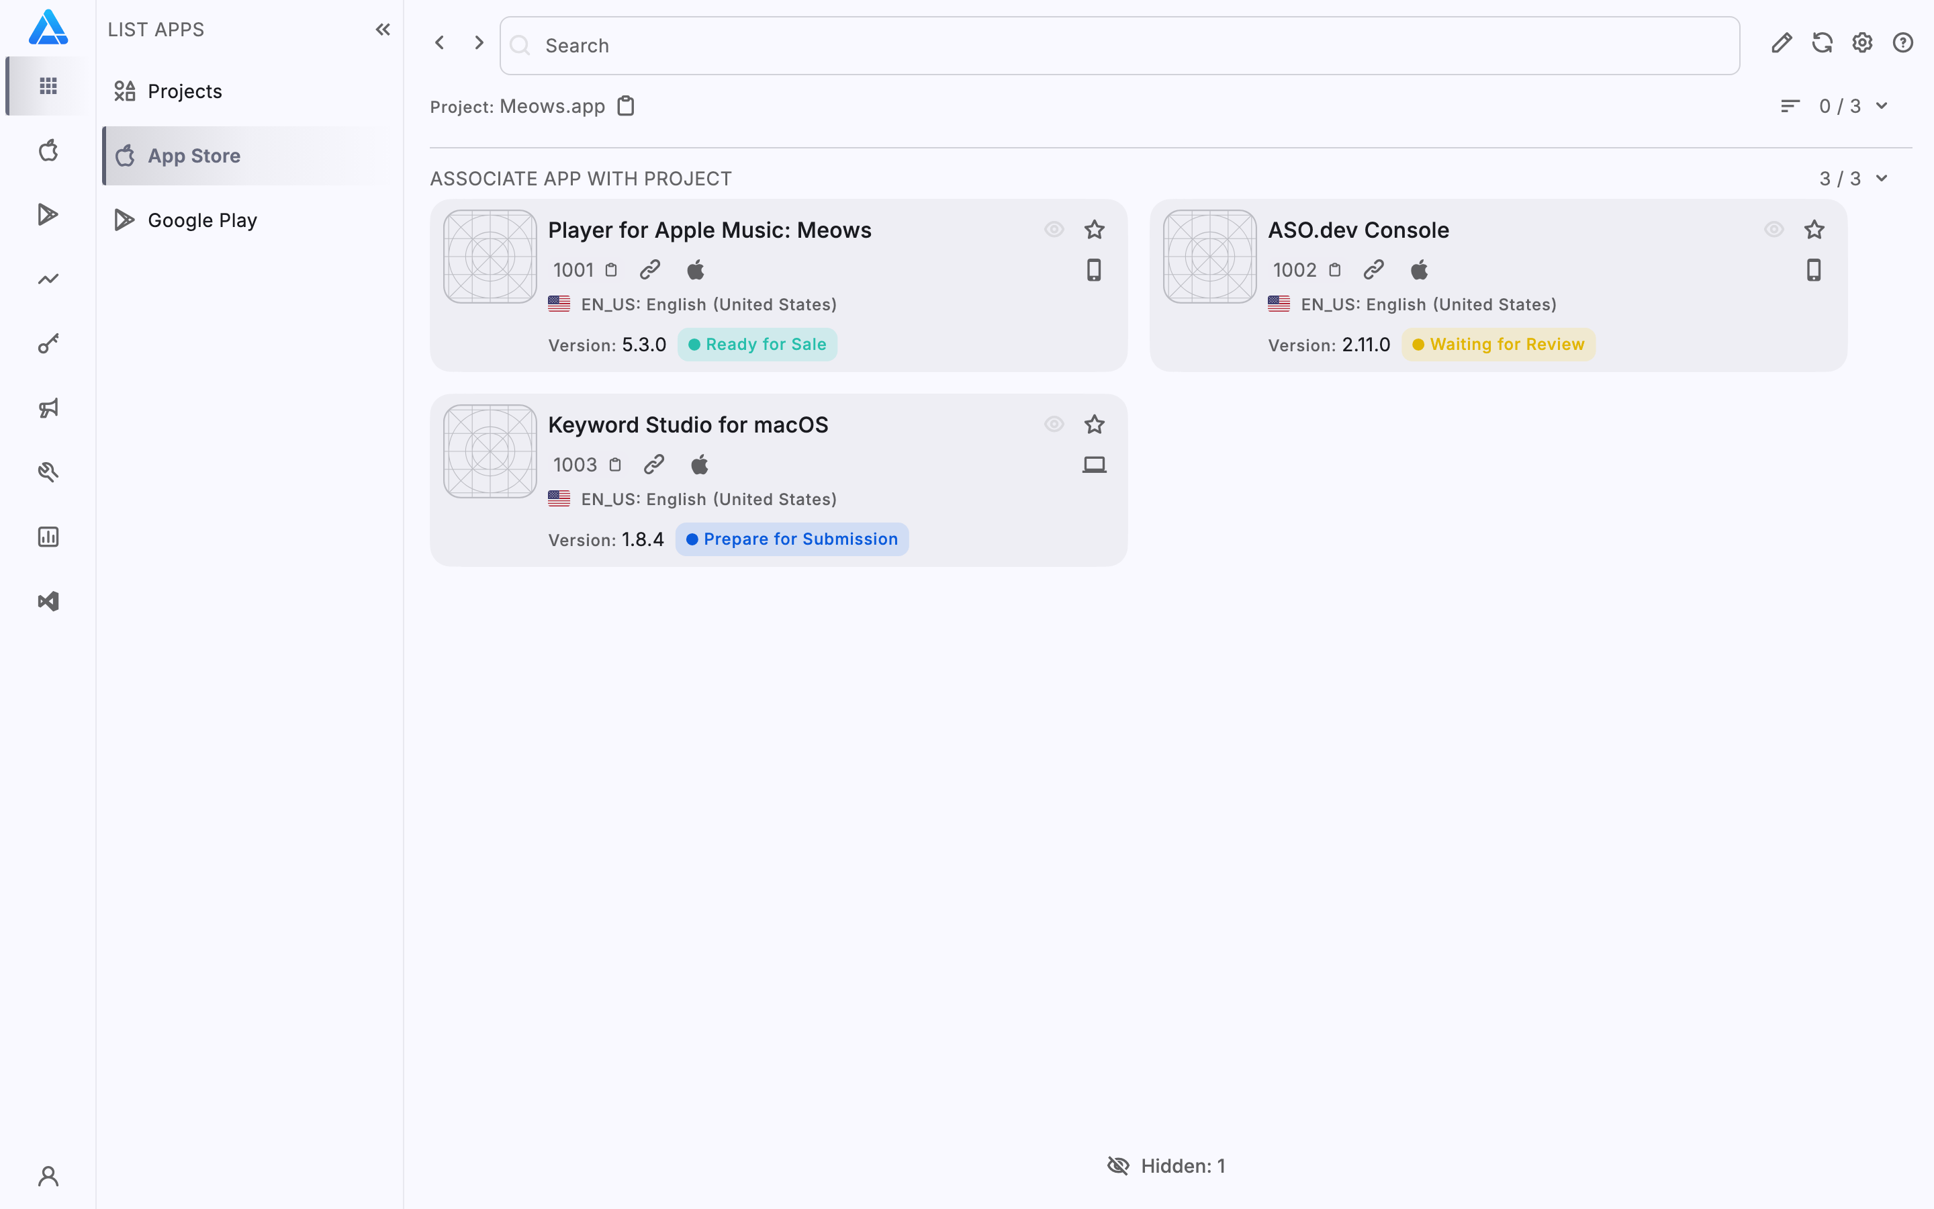The height and width of the screenshot is (1209, 1934).
Task: Click the refresh sync icon
Action: pos(1822,42)
